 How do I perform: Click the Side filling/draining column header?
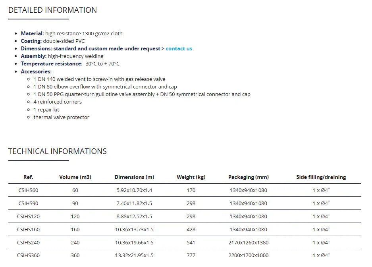click(x=321, y=177)
